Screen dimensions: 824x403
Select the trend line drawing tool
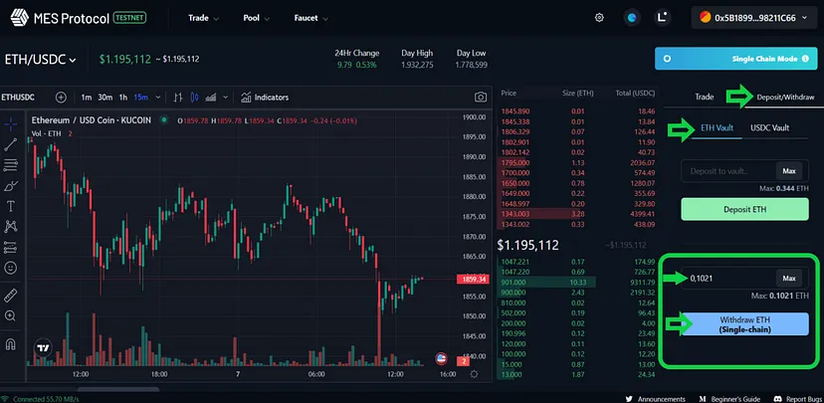[x=11, y=144]
